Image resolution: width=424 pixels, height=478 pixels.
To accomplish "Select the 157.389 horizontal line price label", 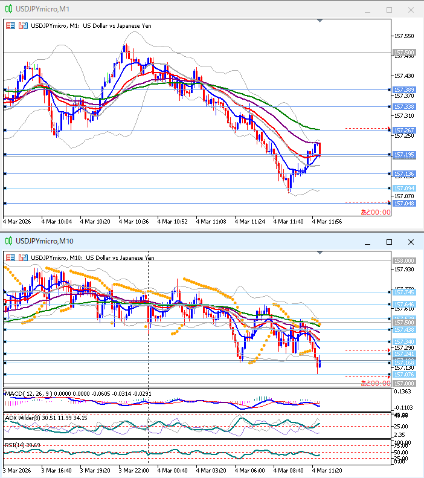I will tap(403, 89).
